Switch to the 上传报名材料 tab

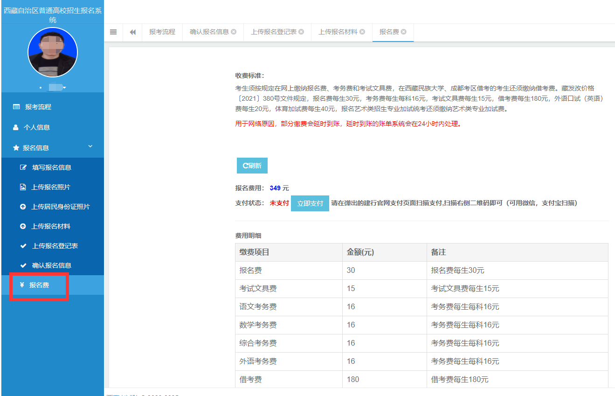338,32
